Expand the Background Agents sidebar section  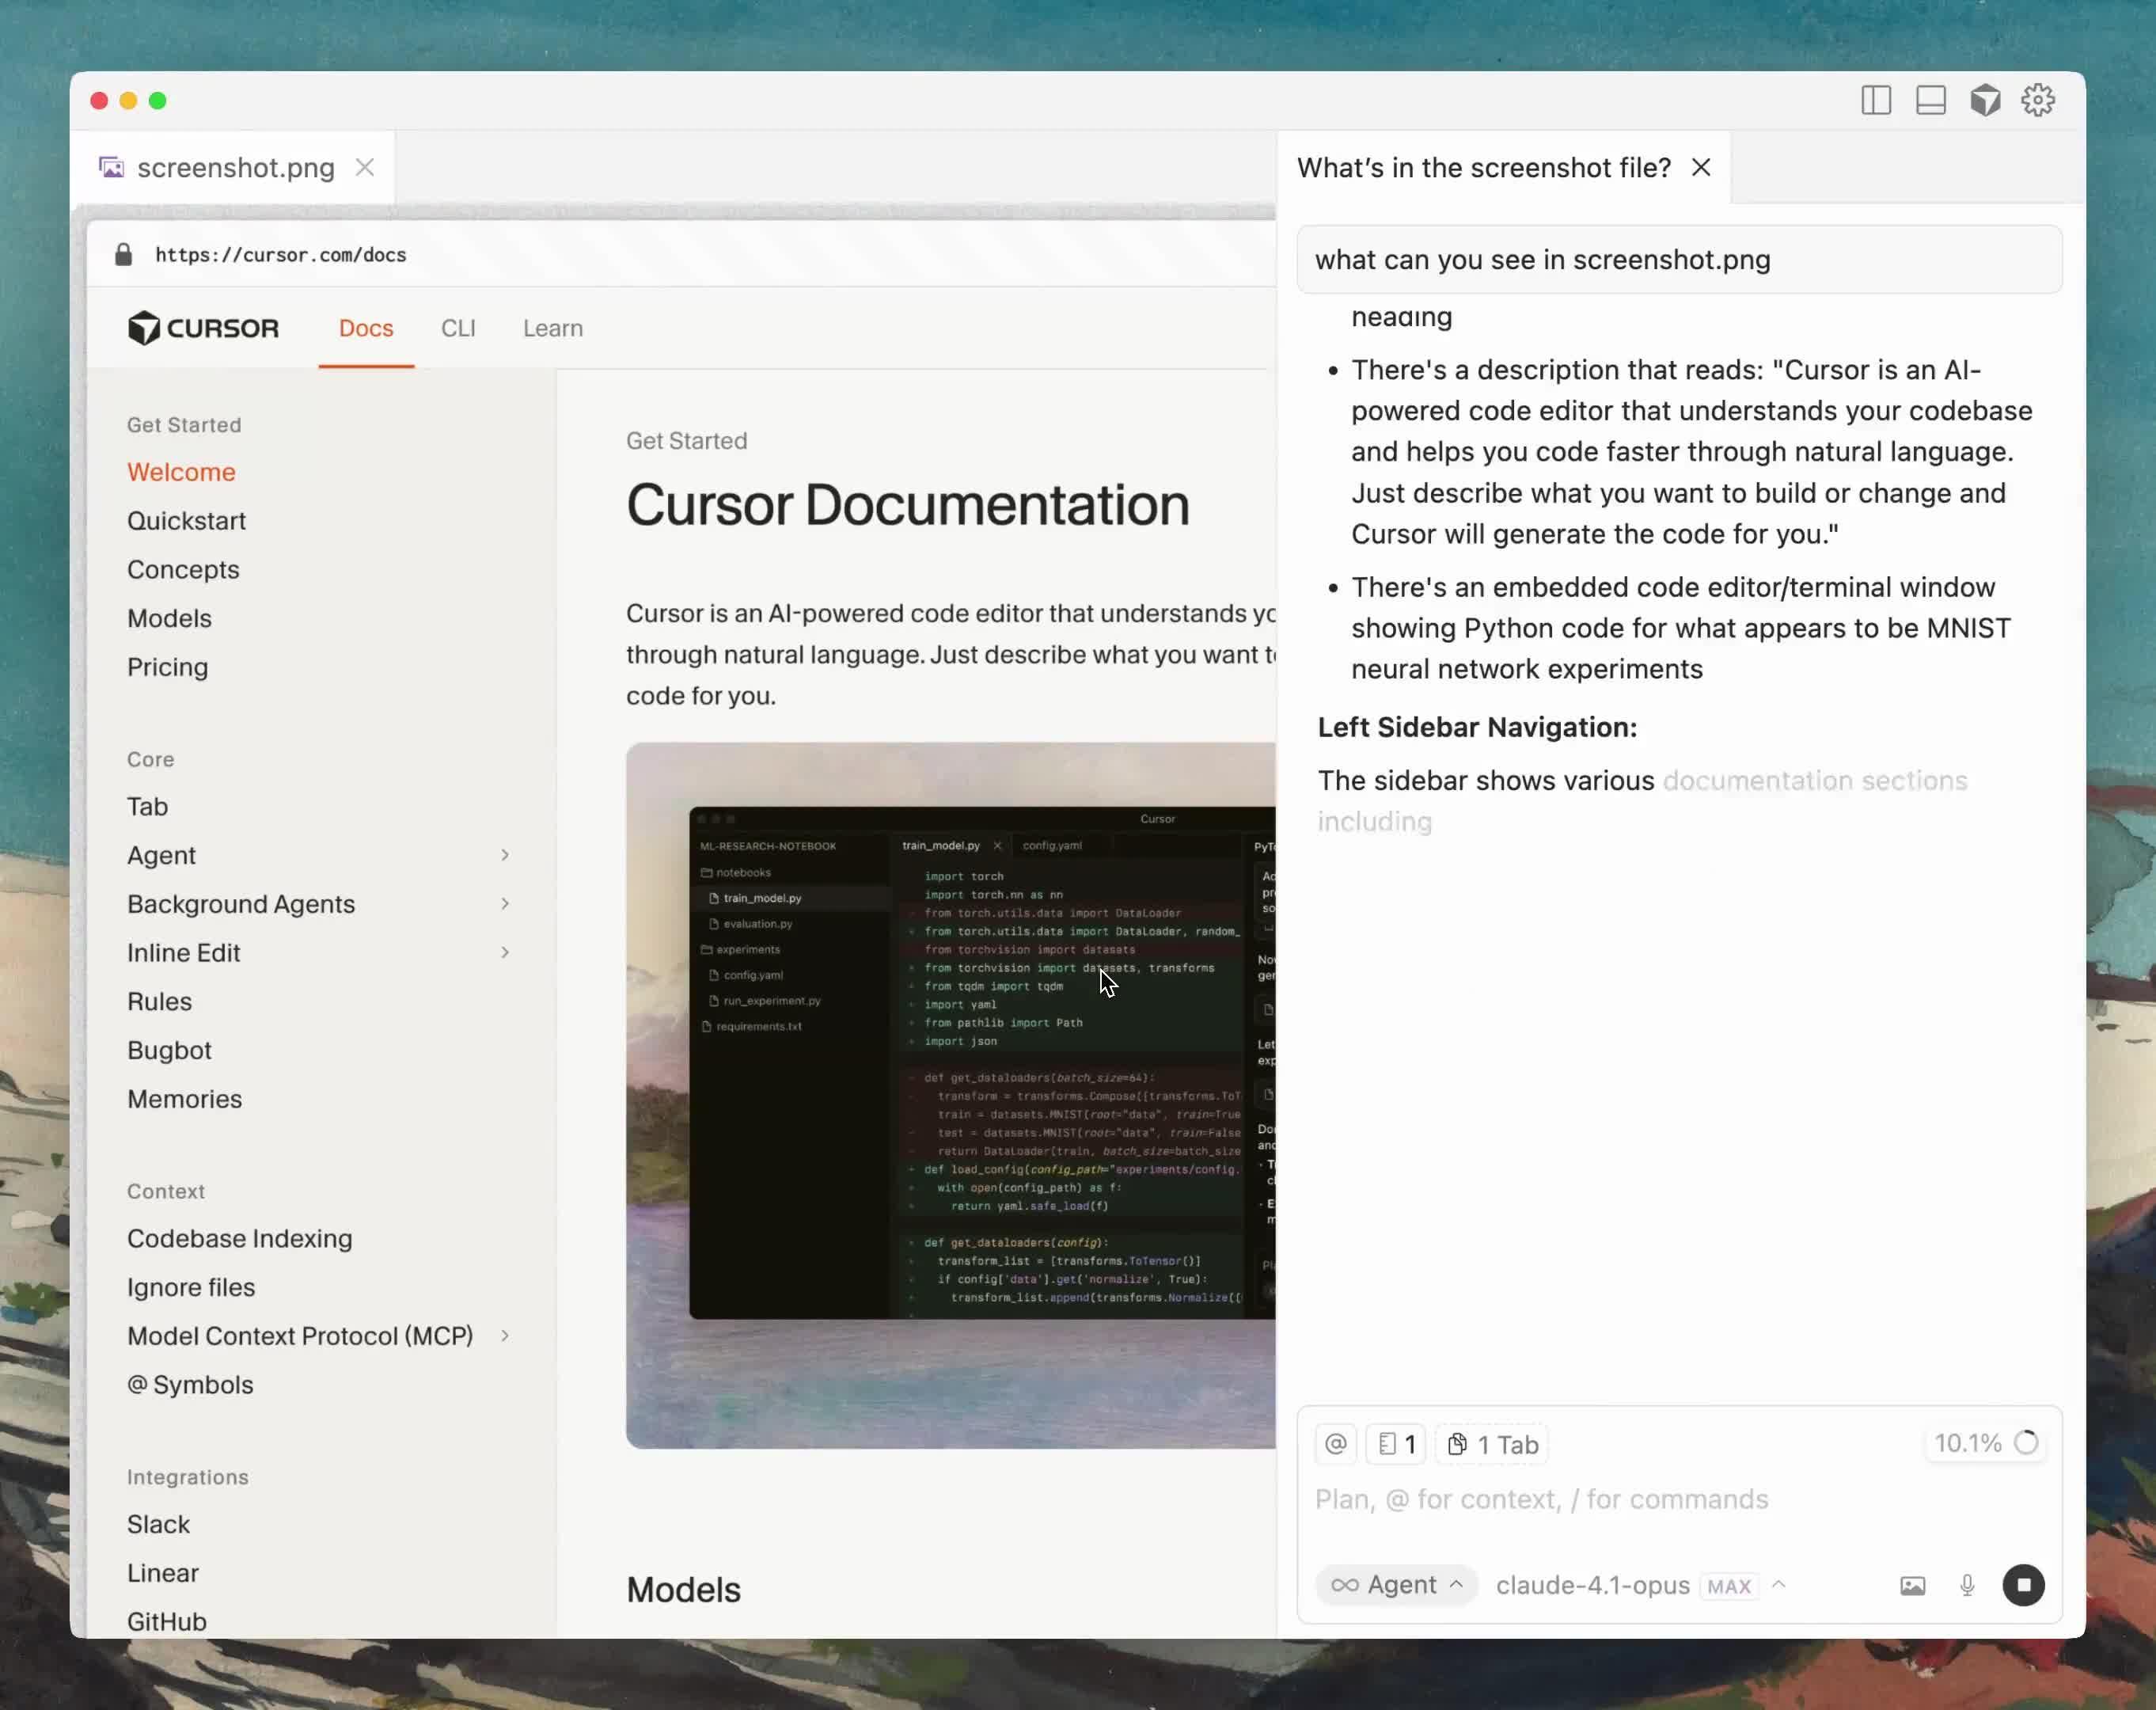(x=504, y=904)
